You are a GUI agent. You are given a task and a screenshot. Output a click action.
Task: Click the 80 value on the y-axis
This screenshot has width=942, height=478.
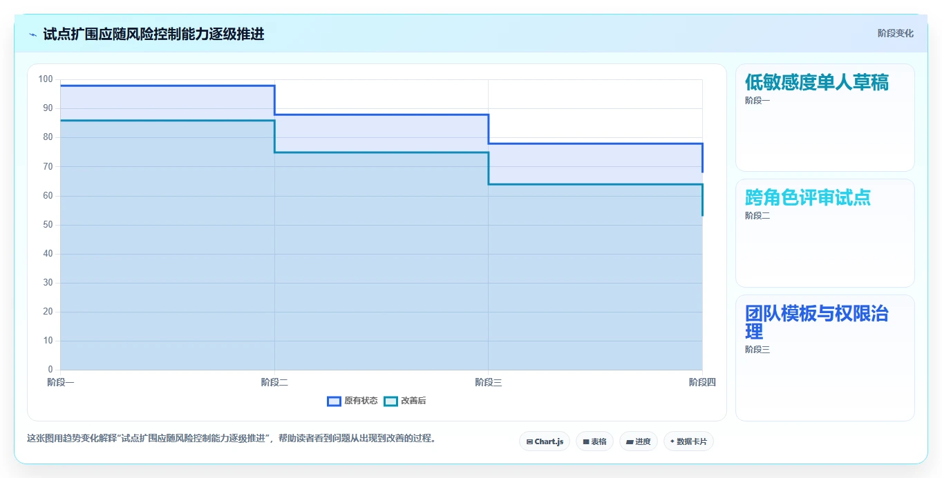click(48, 137)
